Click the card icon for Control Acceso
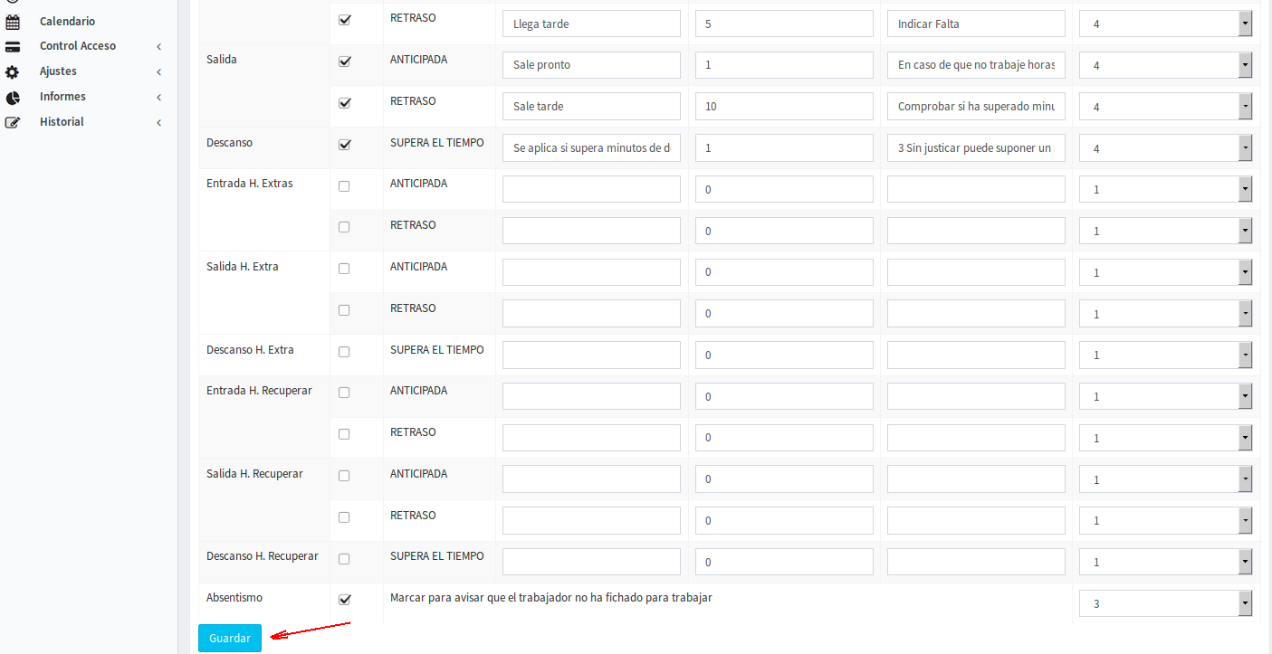The image size is (1272, 654). 13,46
